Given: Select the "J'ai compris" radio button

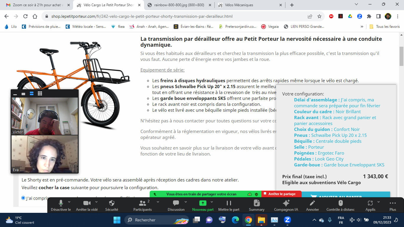Looking at the screenshot, I should point(23,198).
